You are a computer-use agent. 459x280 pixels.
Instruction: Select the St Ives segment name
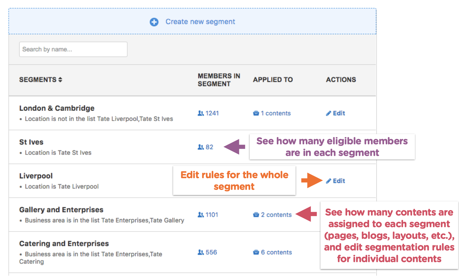tap(31, 142)
